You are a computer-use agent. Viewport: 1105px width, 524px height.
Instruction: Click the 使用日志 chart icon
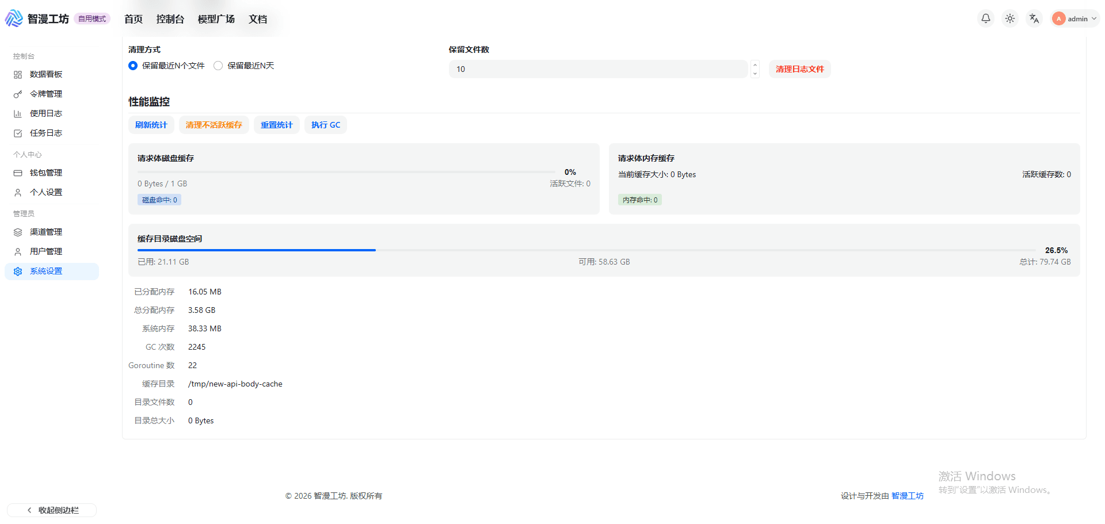pos(18,114)
